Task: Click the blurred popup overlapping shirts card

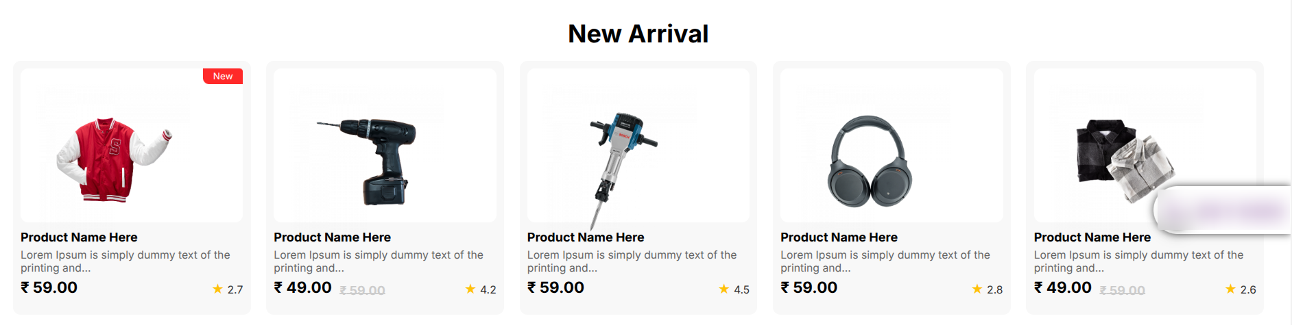Action: point(1223,210)
